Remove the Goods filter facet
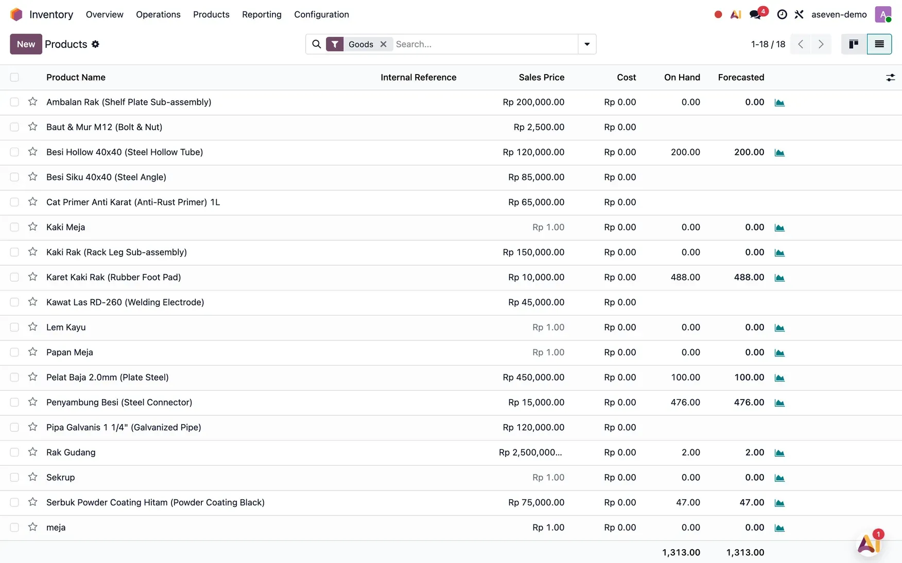 (384, 44)
